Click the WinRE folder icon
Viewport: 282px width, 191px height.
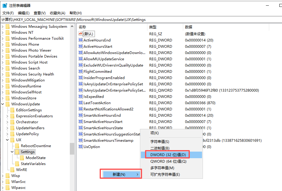coord(13,170)
